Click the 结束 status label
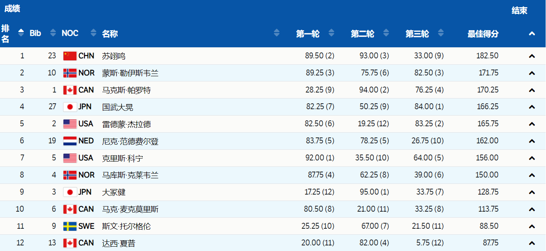Image resolution: width=546 pixels, height=251 pixels. tap(519, 11)
